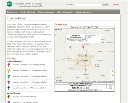Open Street View pegman on map

(x=113, y=71)
